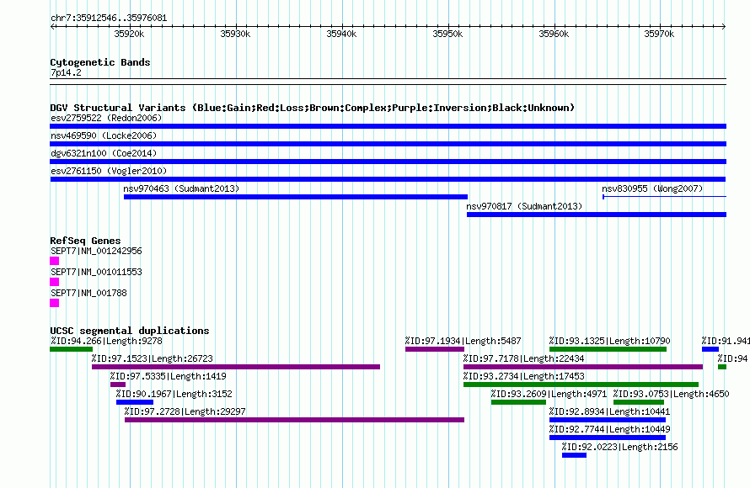Click SEPT7|NM_001242956 magenta gene block
This screenshot has height=488, width=750.
point(55,261)
